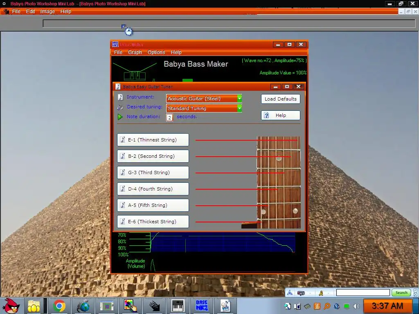Maximize the Babya Bass Maker window
This screenshot has width=419, height=314.
point(289,44)
